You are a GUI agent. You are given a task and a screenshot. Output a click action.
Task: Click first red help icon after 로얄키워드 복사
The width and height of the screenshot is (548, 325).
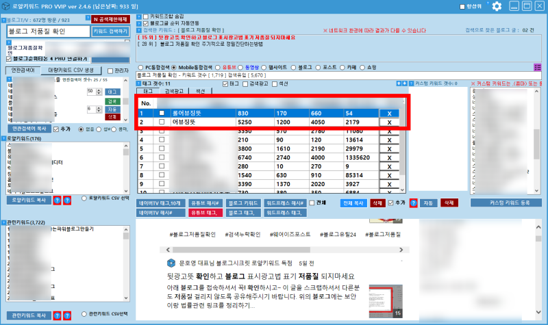[x=57, y=200]
